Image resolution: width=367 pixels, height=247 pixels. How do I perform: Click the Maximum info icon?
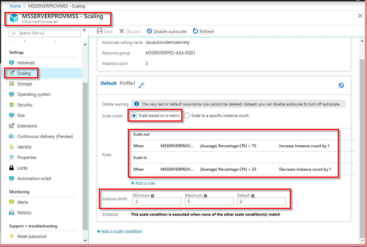click(x=205, y=196)
